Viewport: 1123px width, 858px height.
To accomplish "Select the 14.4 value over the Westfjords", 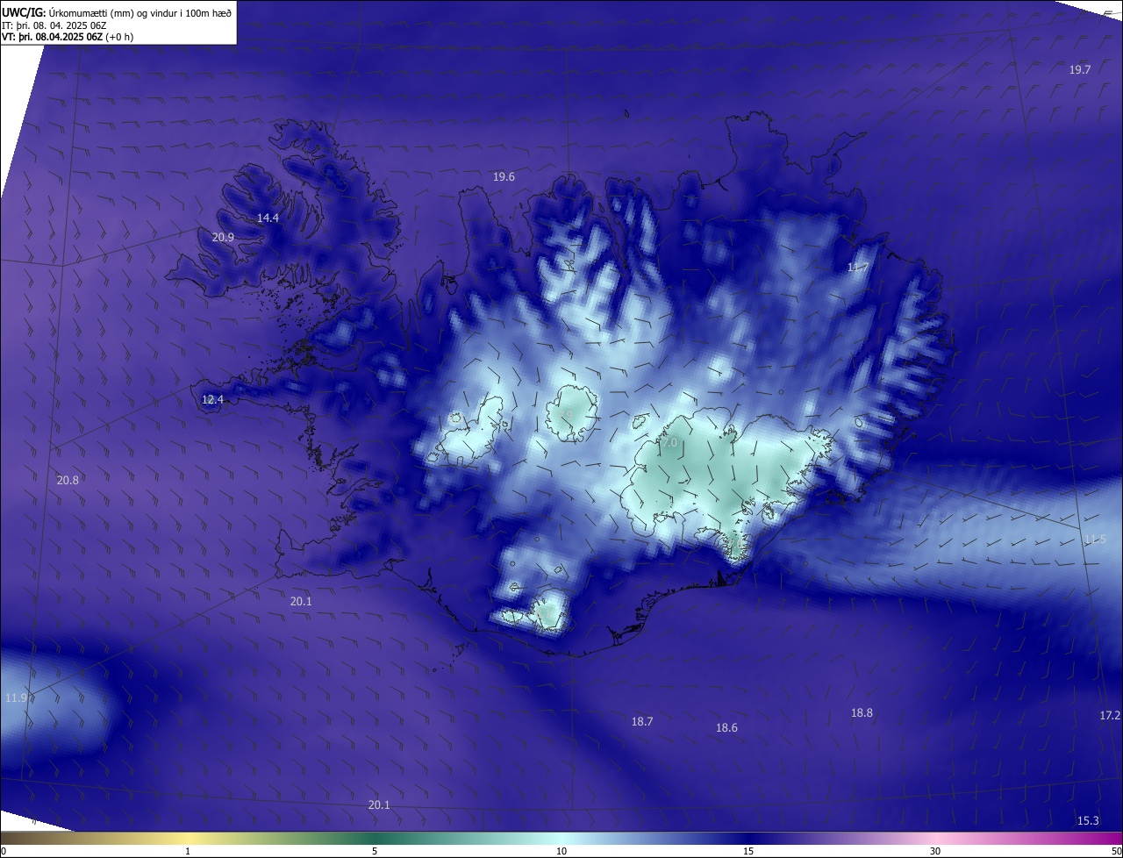I will click(x=268, y=218).
